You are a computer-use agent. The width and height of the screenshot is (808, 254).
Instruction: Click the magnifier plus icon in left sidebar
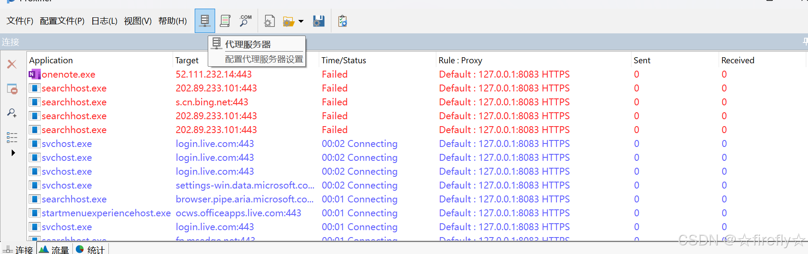tap(12, 113)
